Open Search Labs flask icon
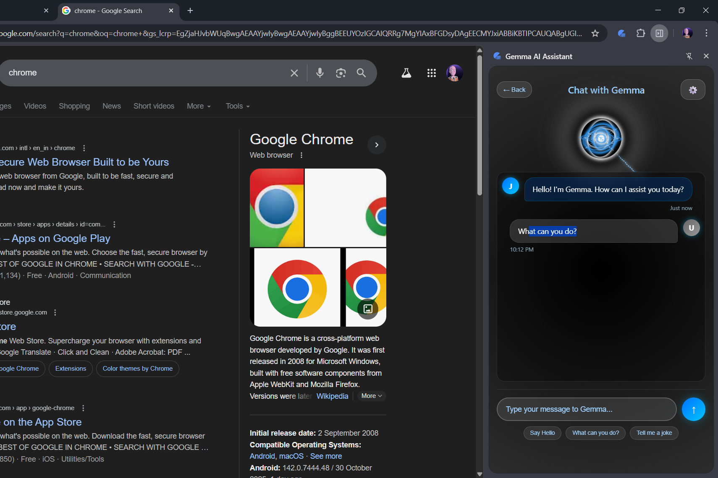Image resolution: width=718 pixels, height=478 pixels. [x=406, y=73]
